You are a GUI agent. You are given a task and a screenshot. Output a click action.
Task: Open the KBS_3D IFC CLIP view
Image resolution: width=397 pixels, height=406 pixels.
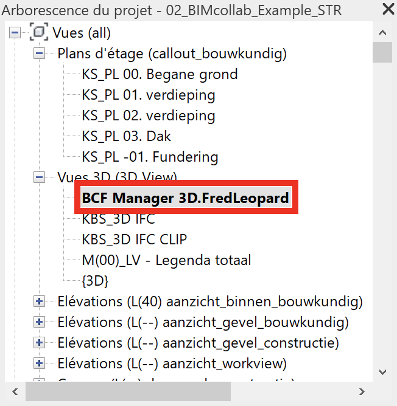click(134, 239)
